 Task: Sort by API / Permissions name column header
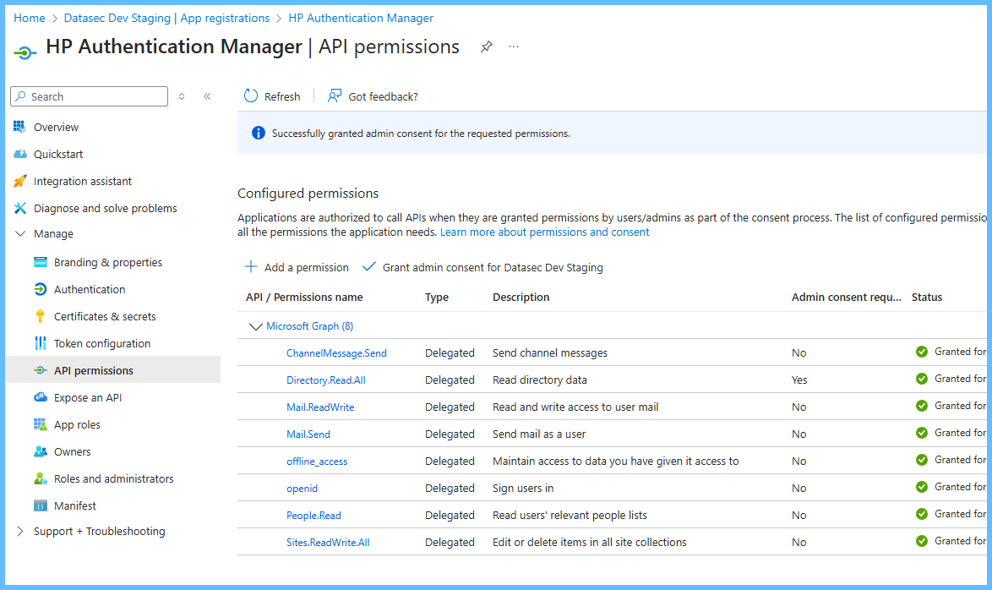tap(304, 297)
